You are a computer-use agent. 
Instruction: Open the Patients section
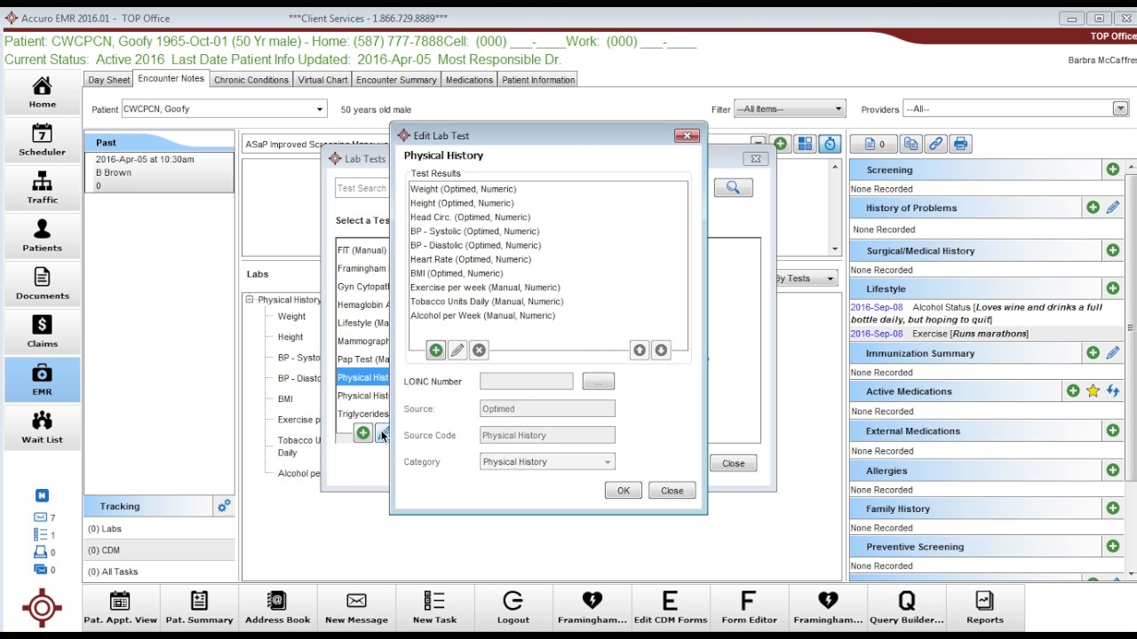click(x=42, y=235)
